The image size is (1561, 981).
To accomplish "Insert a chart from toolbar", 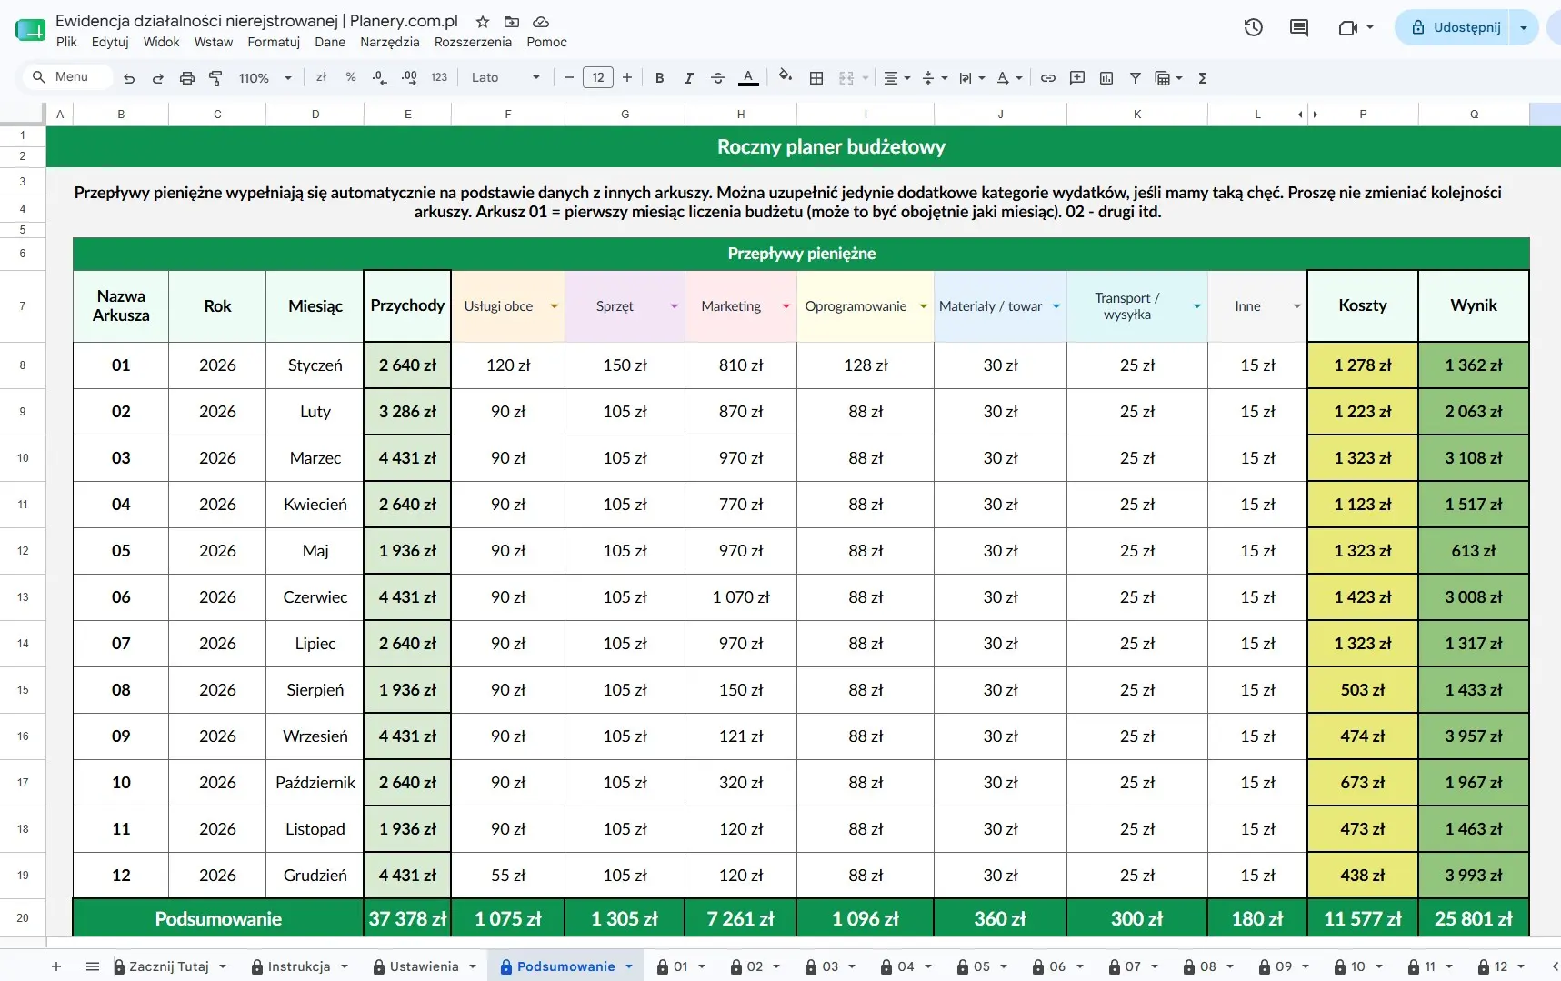I will [1106, 78].
